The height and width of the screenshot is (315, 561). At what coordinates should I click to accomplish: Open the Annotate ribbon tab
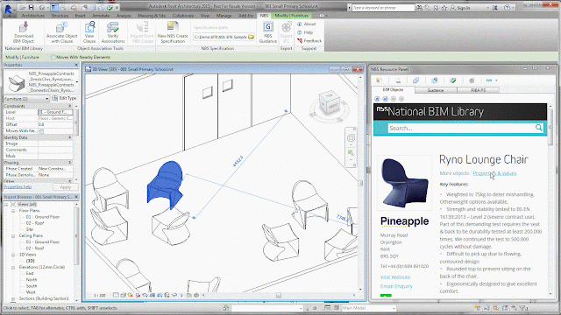101,16
